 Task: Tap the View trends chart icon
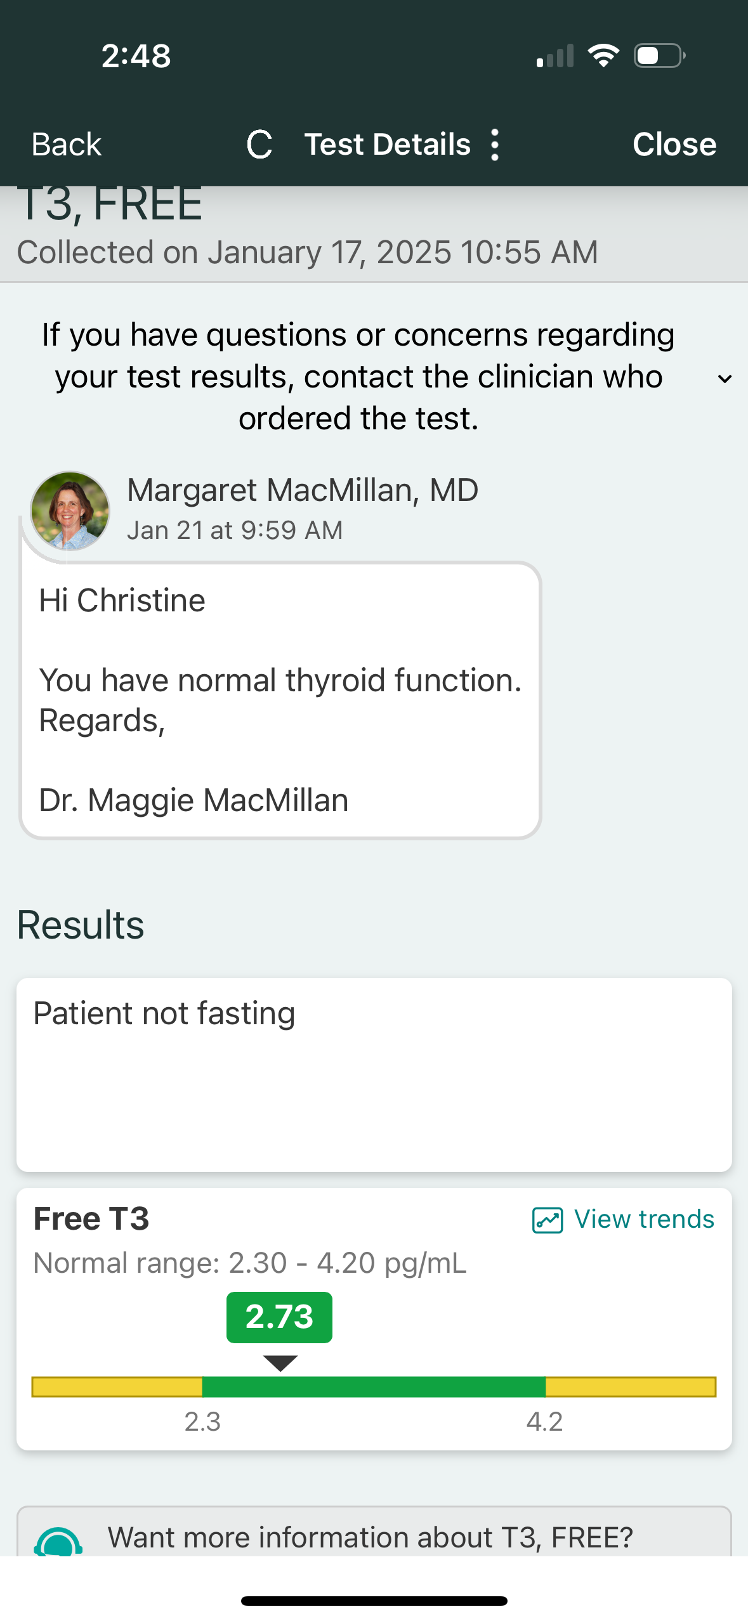pyautogui.click(x=547, y=1220)
